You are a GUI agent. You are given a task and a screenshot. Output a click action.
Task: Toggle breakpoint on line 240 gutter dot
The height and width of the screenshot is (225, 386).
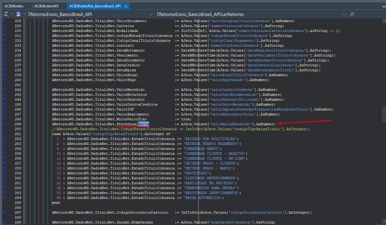click(5, 80)
